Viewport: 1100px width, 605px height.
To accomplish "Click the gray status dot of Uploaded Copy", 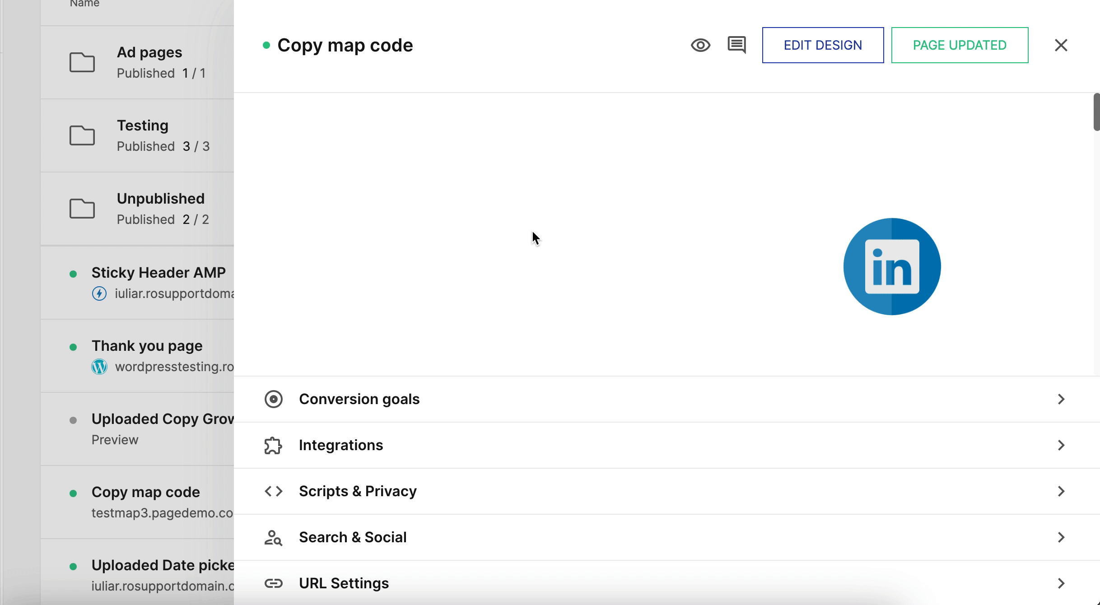I will point(73,420).
